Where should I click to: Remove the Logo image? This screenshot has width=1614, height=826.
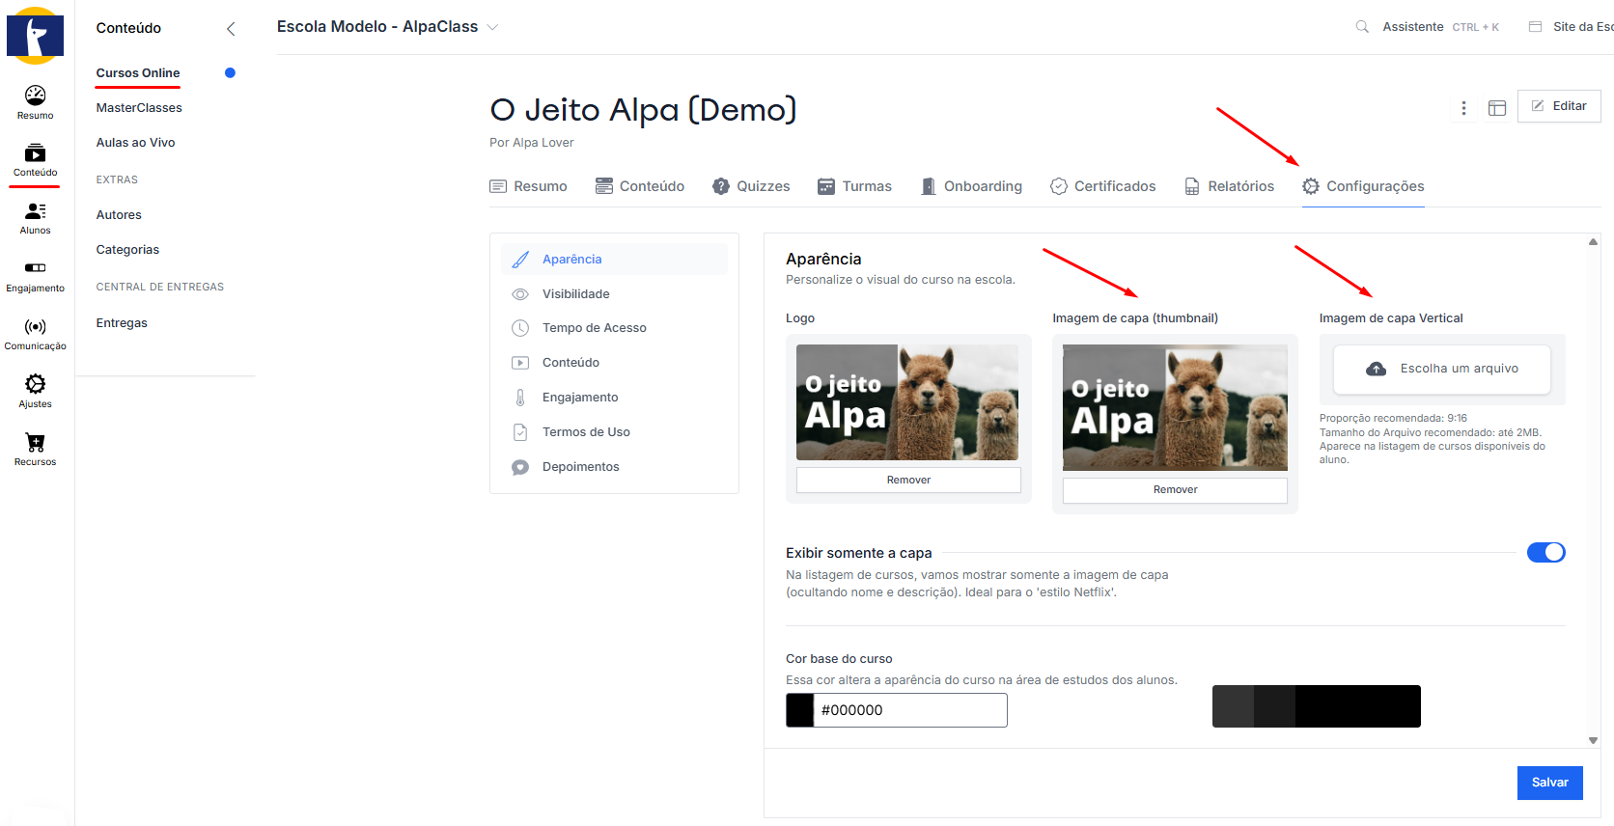tap(907, 481)
